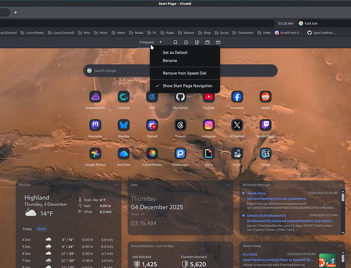Click the Rename context menu entry
The image size is (351, 268).
click(170, 61)
